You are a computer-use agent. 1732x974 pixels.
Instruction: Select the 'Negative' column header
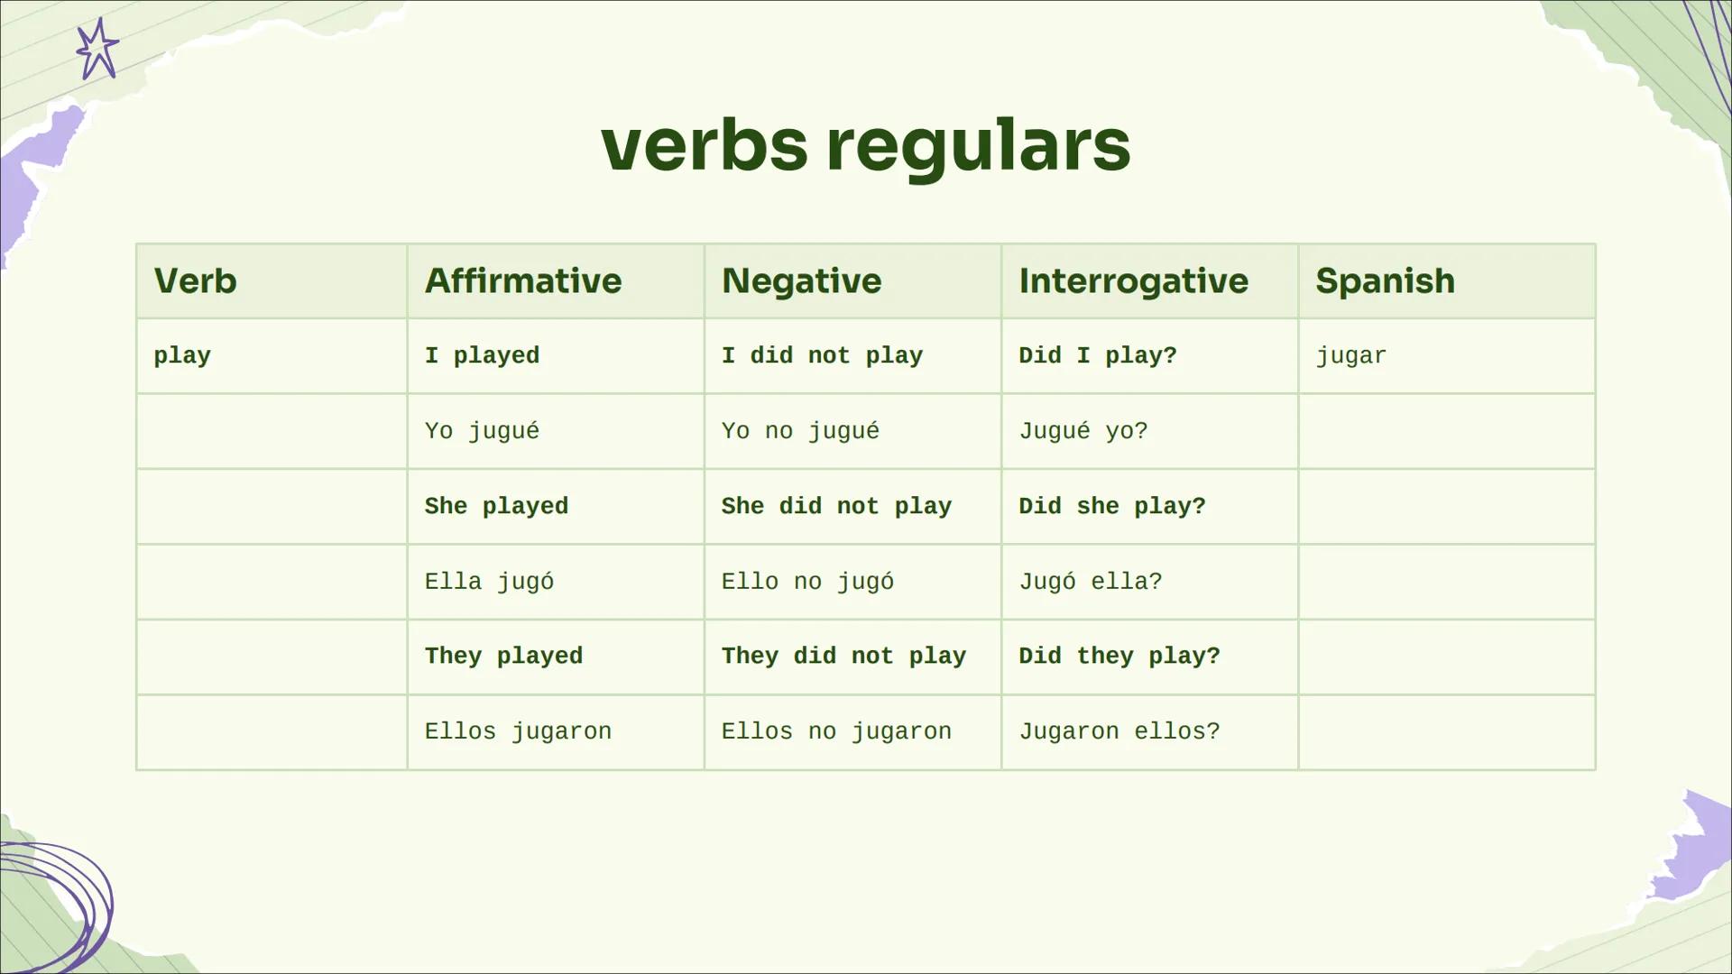(x=801, y=280)
